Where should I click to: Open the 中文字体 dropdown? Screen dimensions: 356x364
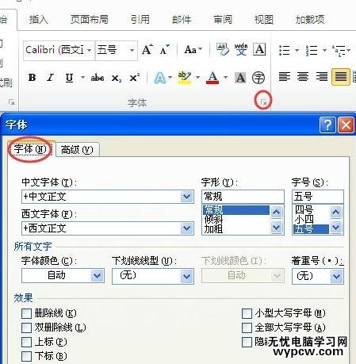[x=186, y=197]
